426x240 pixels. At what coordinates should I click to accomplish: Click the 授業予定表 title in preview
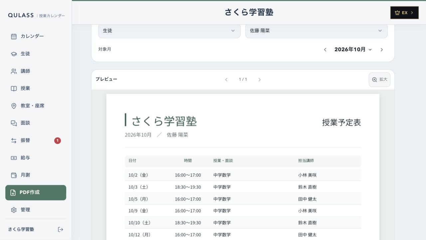(x=341, y=122)
